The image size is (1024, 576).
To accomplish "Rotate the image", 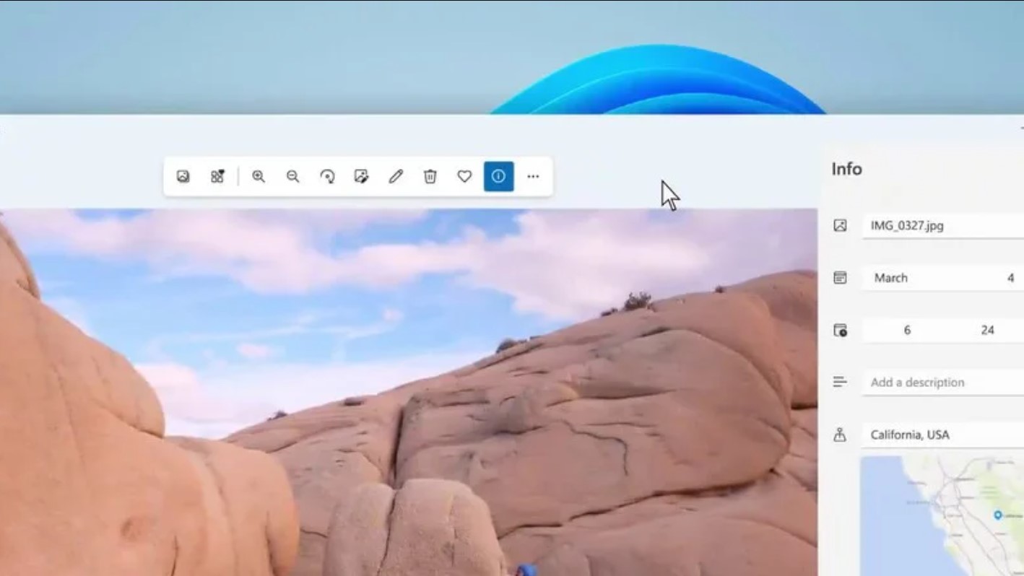I will [x=327, y=176].
